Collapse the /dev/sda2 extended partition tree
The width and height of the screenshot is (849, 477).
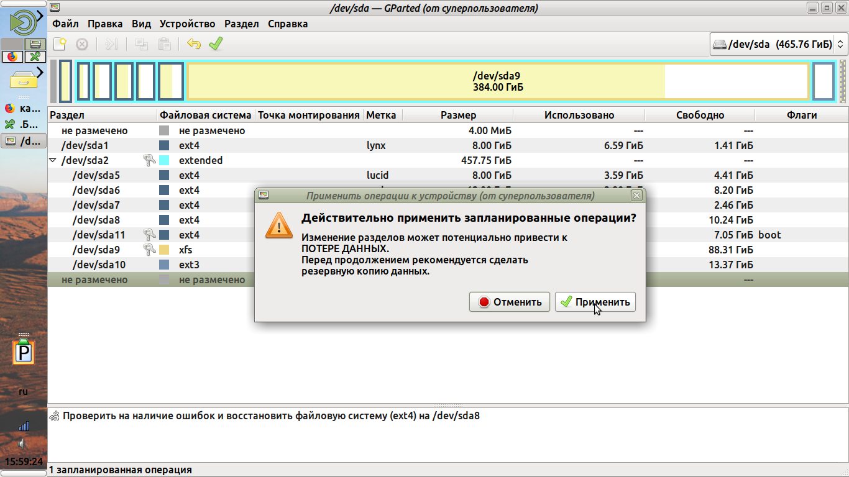(x=53, y=160)
